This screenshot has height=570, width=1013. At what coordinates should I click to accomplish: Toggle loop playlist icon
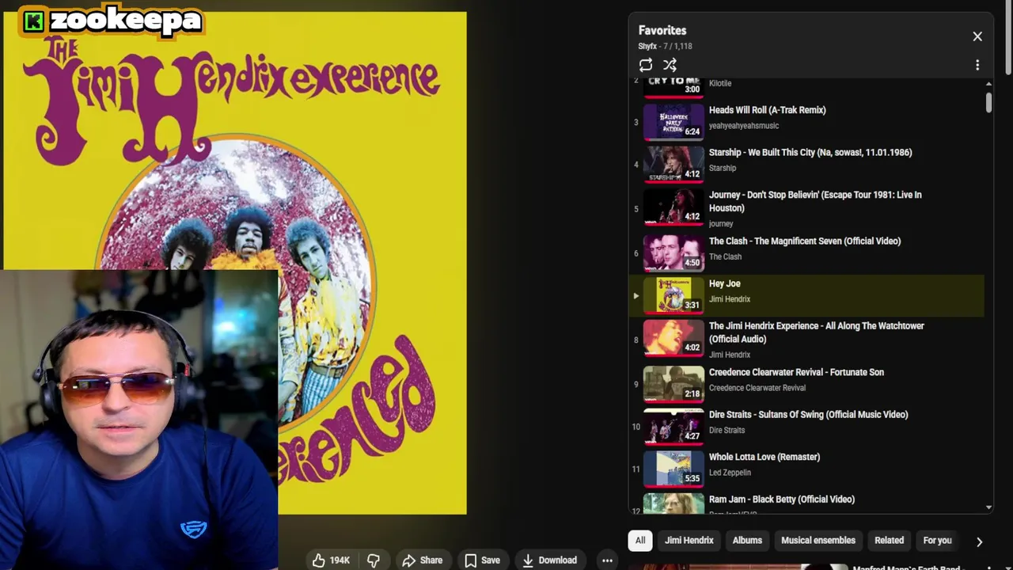[x=646, y=65]
